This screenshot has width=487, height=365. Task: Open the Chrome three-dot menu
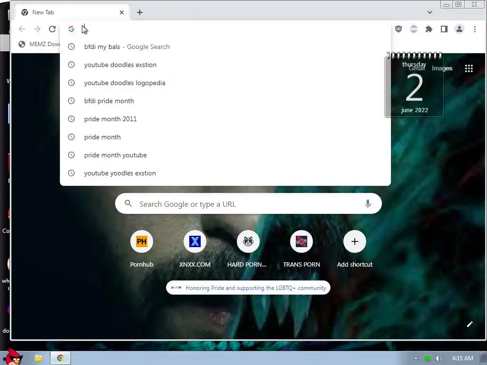(x=475, y=29)
